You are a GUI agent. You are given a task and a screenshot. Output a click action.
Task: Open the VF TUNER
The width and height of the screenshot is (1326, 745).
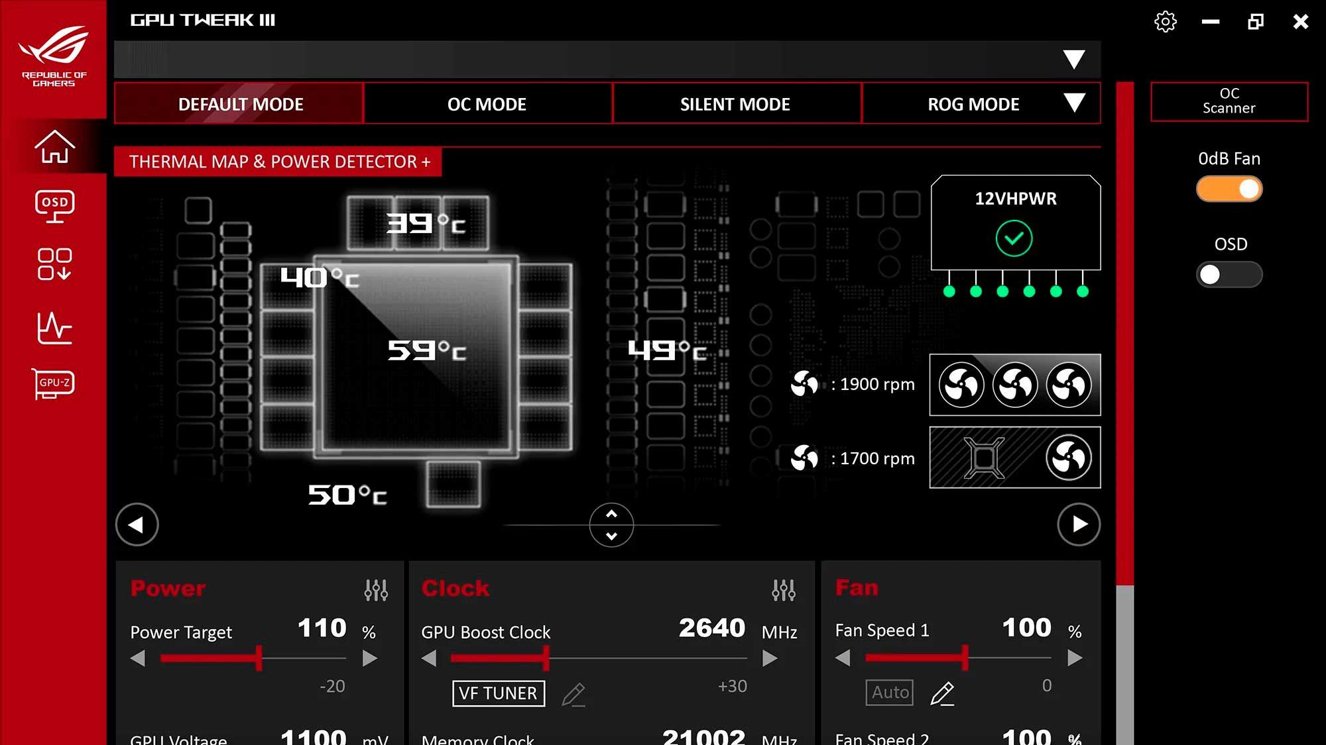tap(498, 693)
